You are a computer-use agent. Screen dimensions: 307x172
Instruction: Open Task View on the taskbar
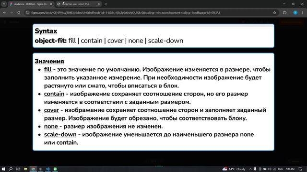coord(18,169)
